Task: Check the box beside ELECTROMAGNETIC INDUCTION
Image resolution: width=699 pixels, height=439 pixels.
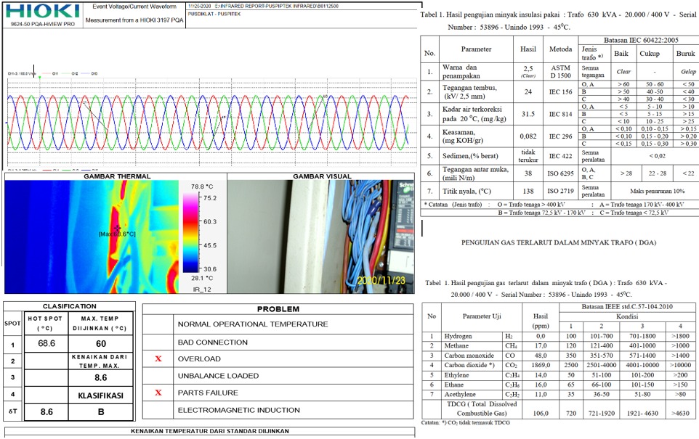Action: (x=158, y=411)
